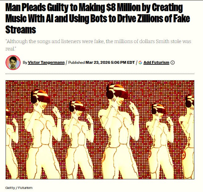Click the dotted divider line under byline

[100, 74]
